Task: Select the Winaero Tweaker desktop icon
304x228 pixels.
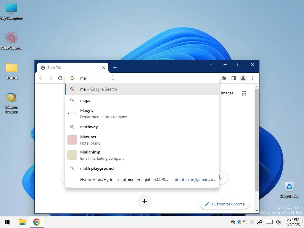Action: [11, 103]
